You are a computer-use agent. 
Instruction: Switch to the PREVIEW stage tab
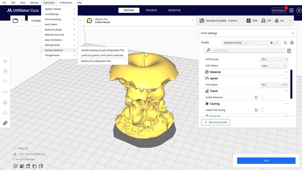151,10
